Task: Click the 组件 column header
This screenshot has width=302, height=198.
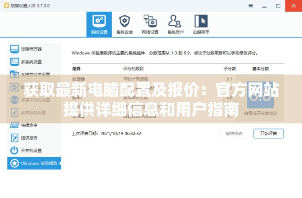Action: [76, 69]
